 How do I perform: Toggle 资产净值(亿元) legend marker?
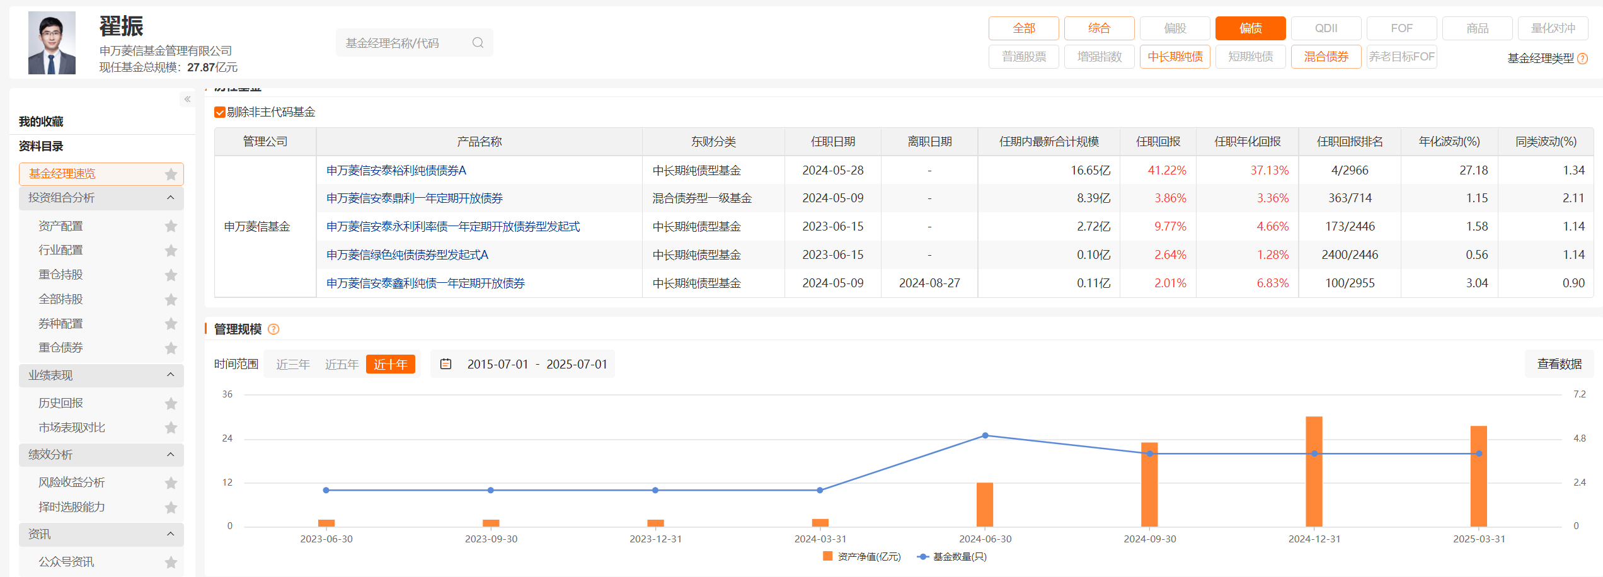[x=828, y=556]
